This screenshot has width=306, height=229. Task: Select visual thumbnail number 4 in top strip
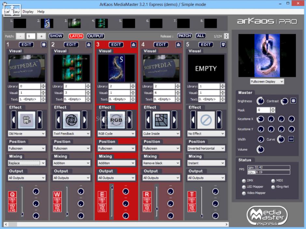click(102, 24)
